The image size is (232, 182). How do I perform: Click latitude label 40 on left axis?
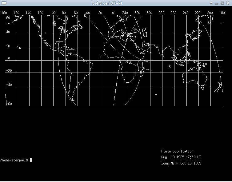pyautogui.click(x=8, y=32)
